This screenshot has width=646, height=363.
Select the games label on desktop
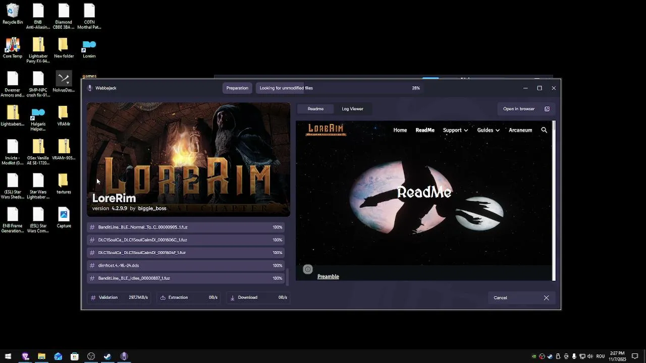pos(89,76)
